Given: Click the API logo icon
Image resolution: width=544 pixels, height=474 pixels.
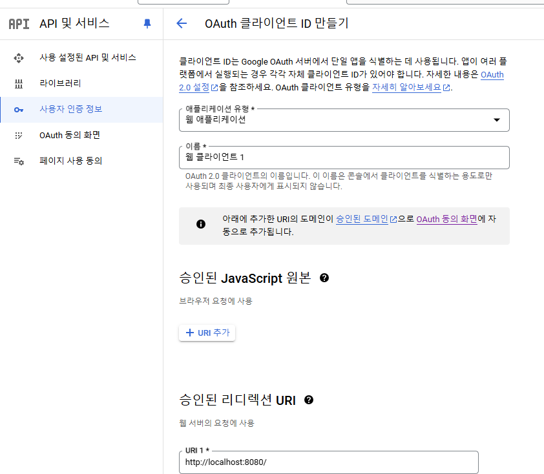Looking at the screenshot, I should (19, 24).
